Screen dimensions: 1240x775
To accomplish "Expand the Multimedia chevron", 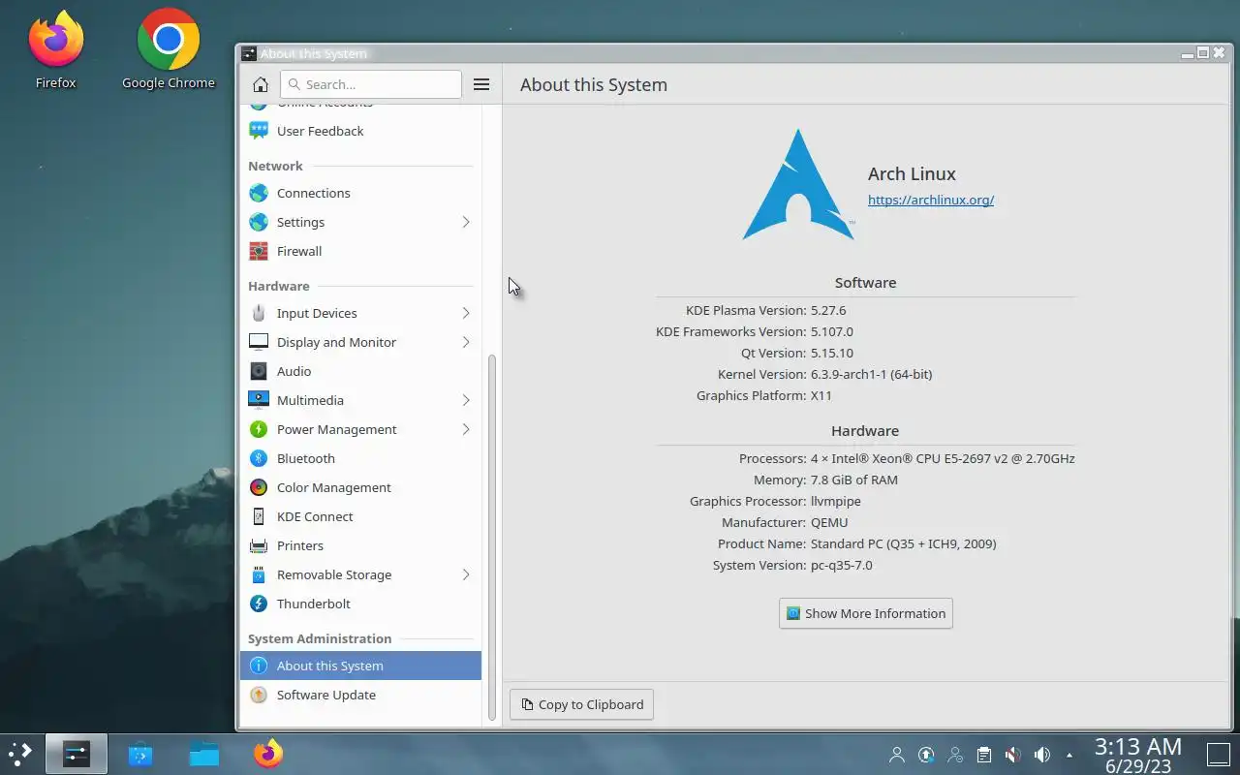I will 466,400.
